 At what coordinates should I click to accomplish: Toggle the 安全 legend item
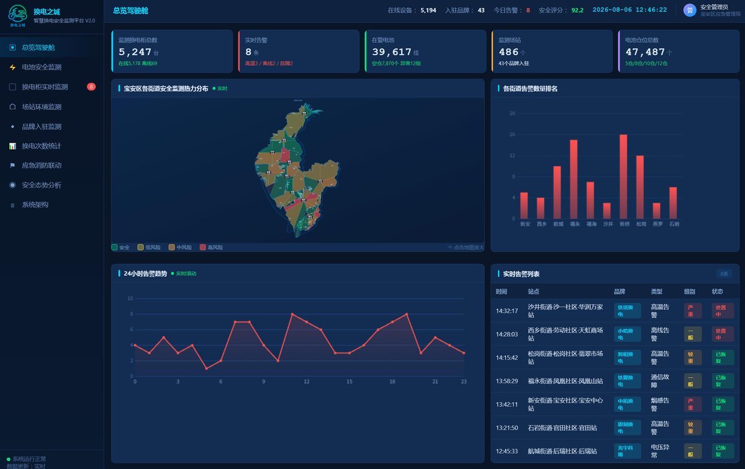120,248
